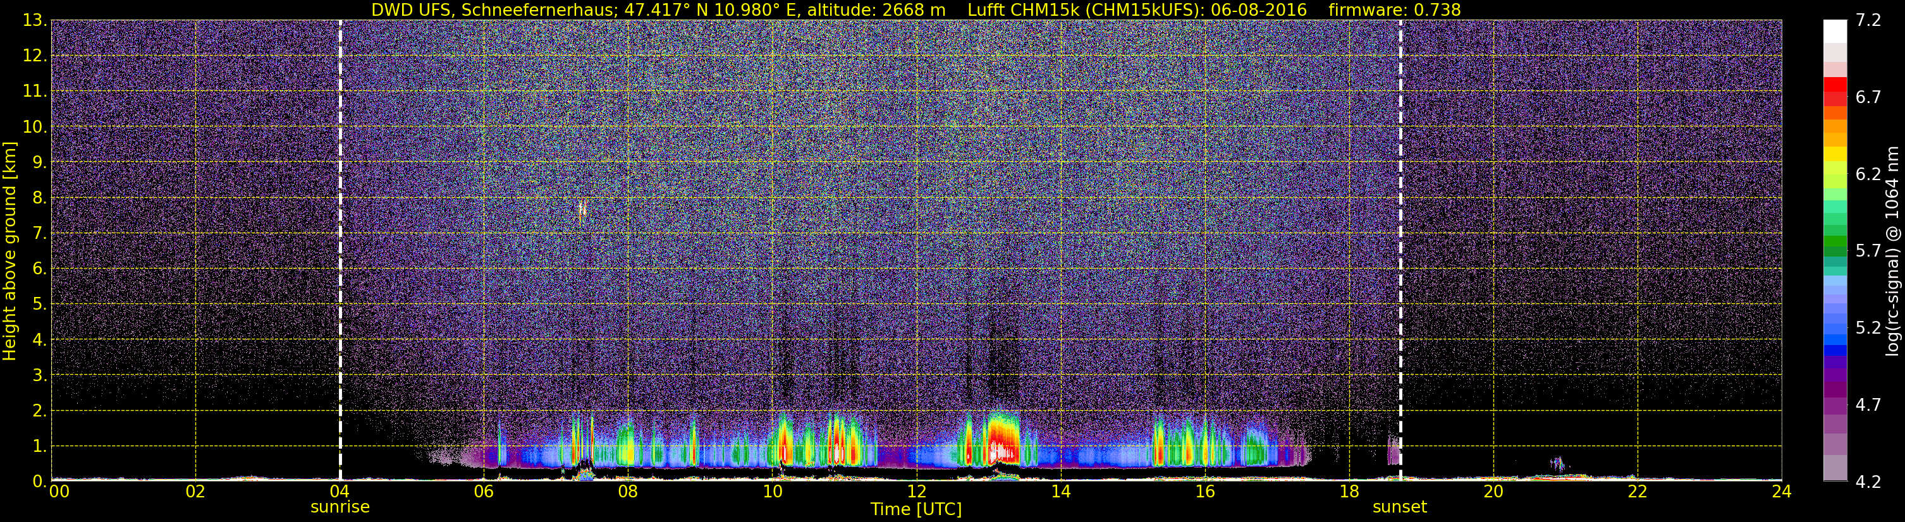Click the title text 'DWD UFS, Schneefernerhaus'
1905x522 pixels.
(x=493, y=9)
